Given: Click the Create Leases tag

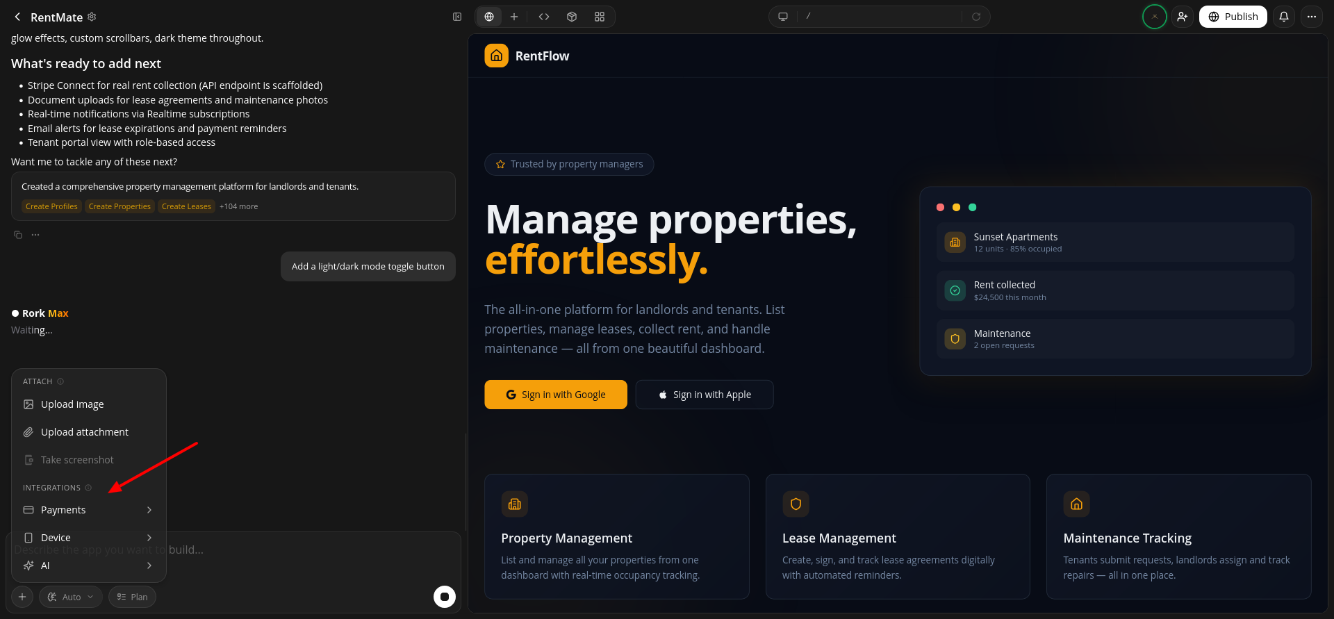Looking at the screenshot, I should [x=186, y=206].
